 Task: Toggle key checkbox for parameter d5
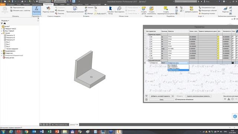[x=232, y=49]
